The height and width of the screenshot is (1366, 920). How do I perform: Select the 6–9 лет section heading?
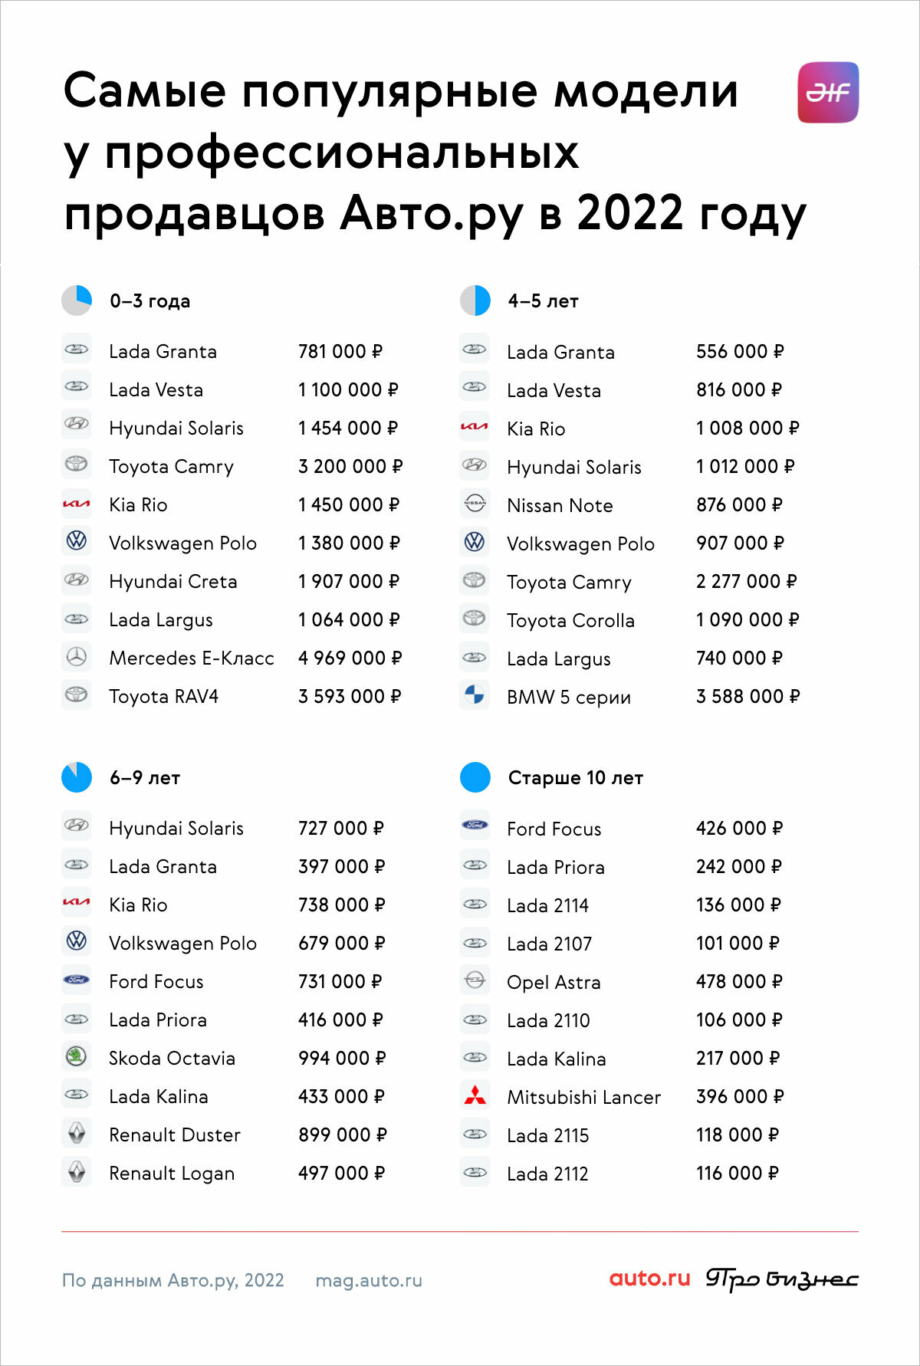click(145, 778)
